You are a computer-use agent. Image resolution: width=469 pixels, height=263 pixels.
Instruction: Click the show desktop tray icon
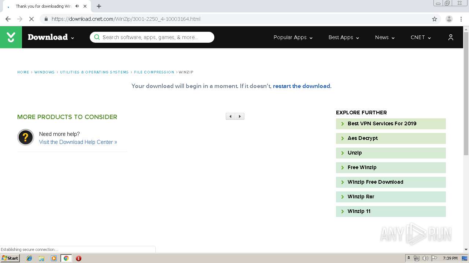465,258
